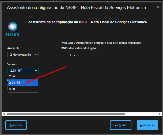
Task: Click the CNPJ Alfanumérico notice text
Action: (101, 43)
